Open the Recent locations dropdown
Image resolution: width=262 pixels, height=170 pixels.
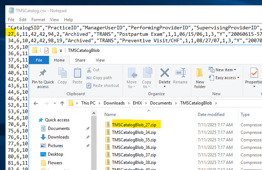(x=55, y=103)
